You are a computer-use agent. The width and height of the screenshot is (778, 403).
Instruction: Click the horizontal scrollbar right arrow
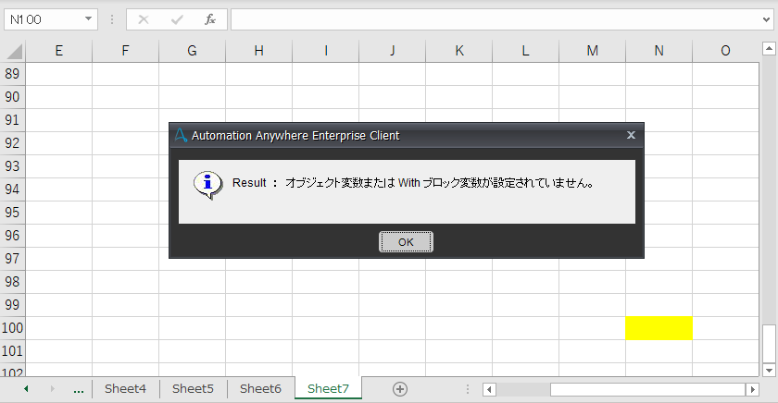point(752,390)
